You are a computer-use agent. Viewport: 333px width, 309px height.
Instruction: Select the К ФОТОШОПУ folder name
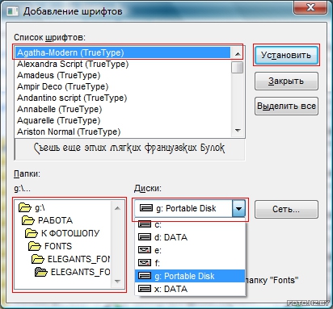tap(70, 233)
